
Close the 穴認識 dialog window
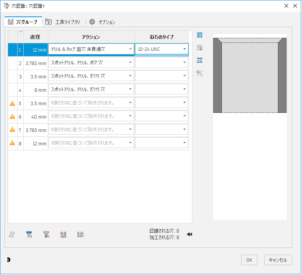click(x=295, y=6)
